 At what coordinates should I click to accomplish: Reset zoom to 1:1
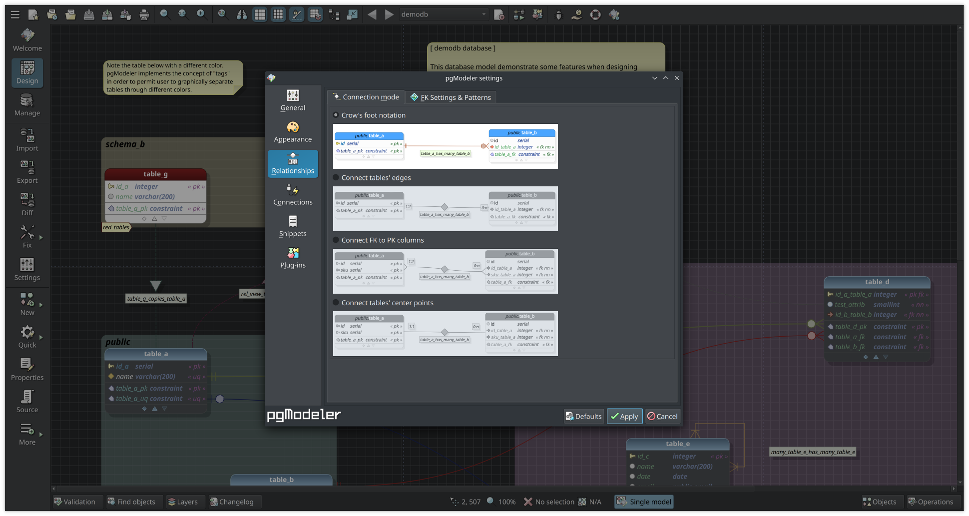coord(182,14)
